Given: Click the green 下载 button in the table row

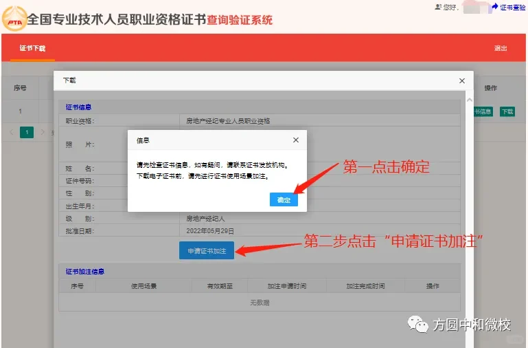Looking at the screenshot, I should click(x=507, y=111).
